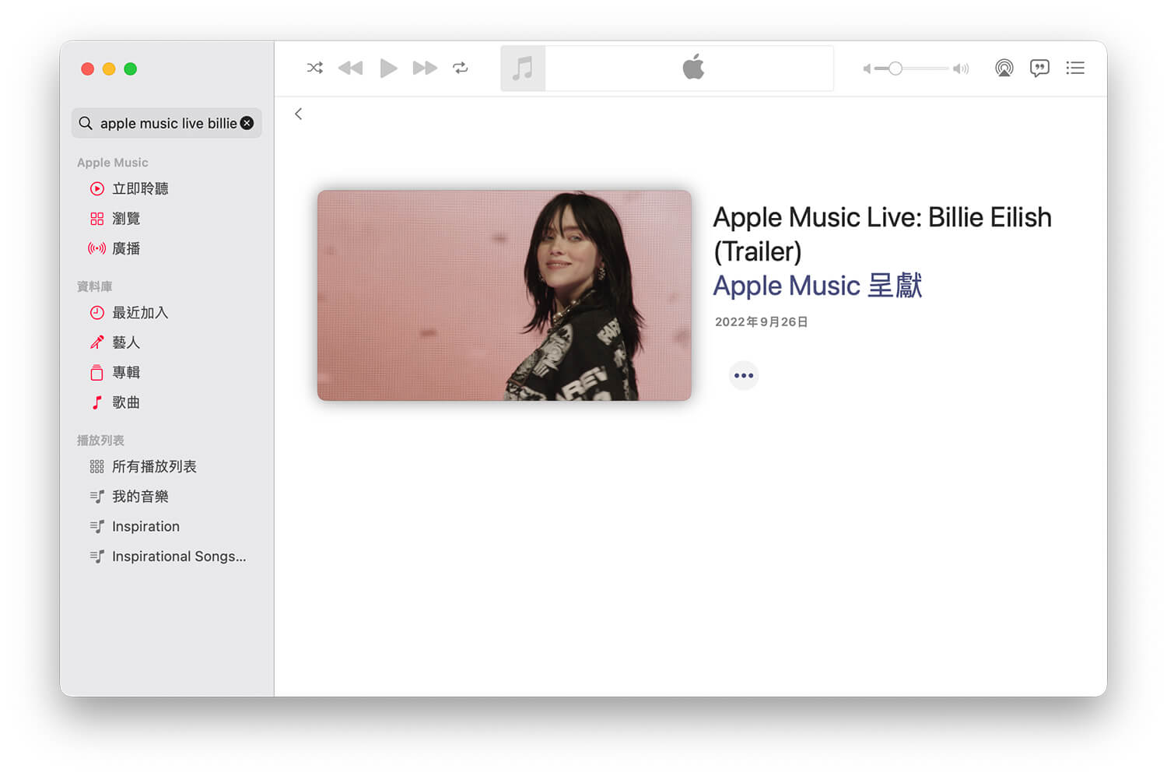Open the AirPlay output menu
Screen dimensions: 1167x776
pos(1004,68)
